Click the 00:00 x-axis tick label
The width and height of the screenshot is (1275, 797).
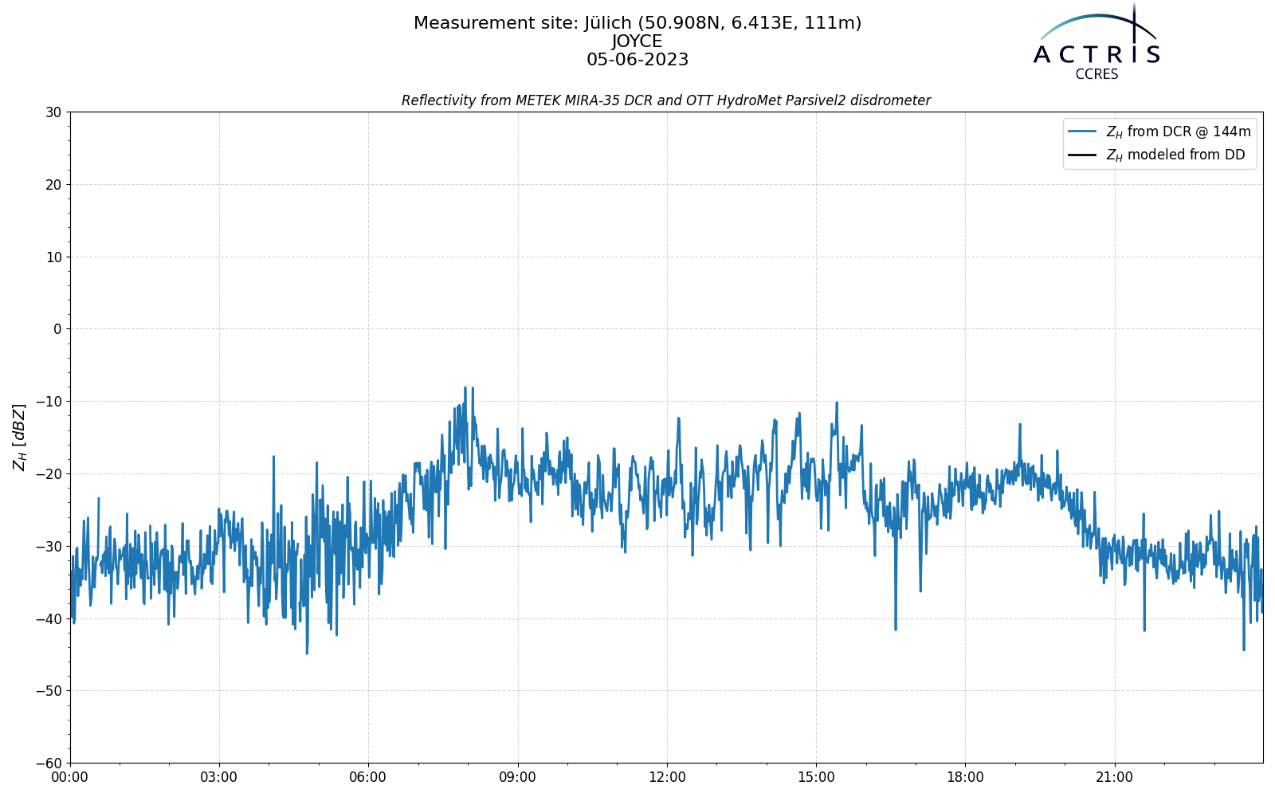70,777
